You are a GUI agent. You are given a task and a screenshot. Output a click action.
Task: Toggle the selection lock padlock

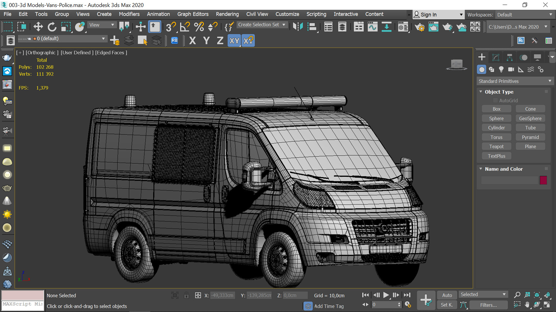(x=186, y=295)
